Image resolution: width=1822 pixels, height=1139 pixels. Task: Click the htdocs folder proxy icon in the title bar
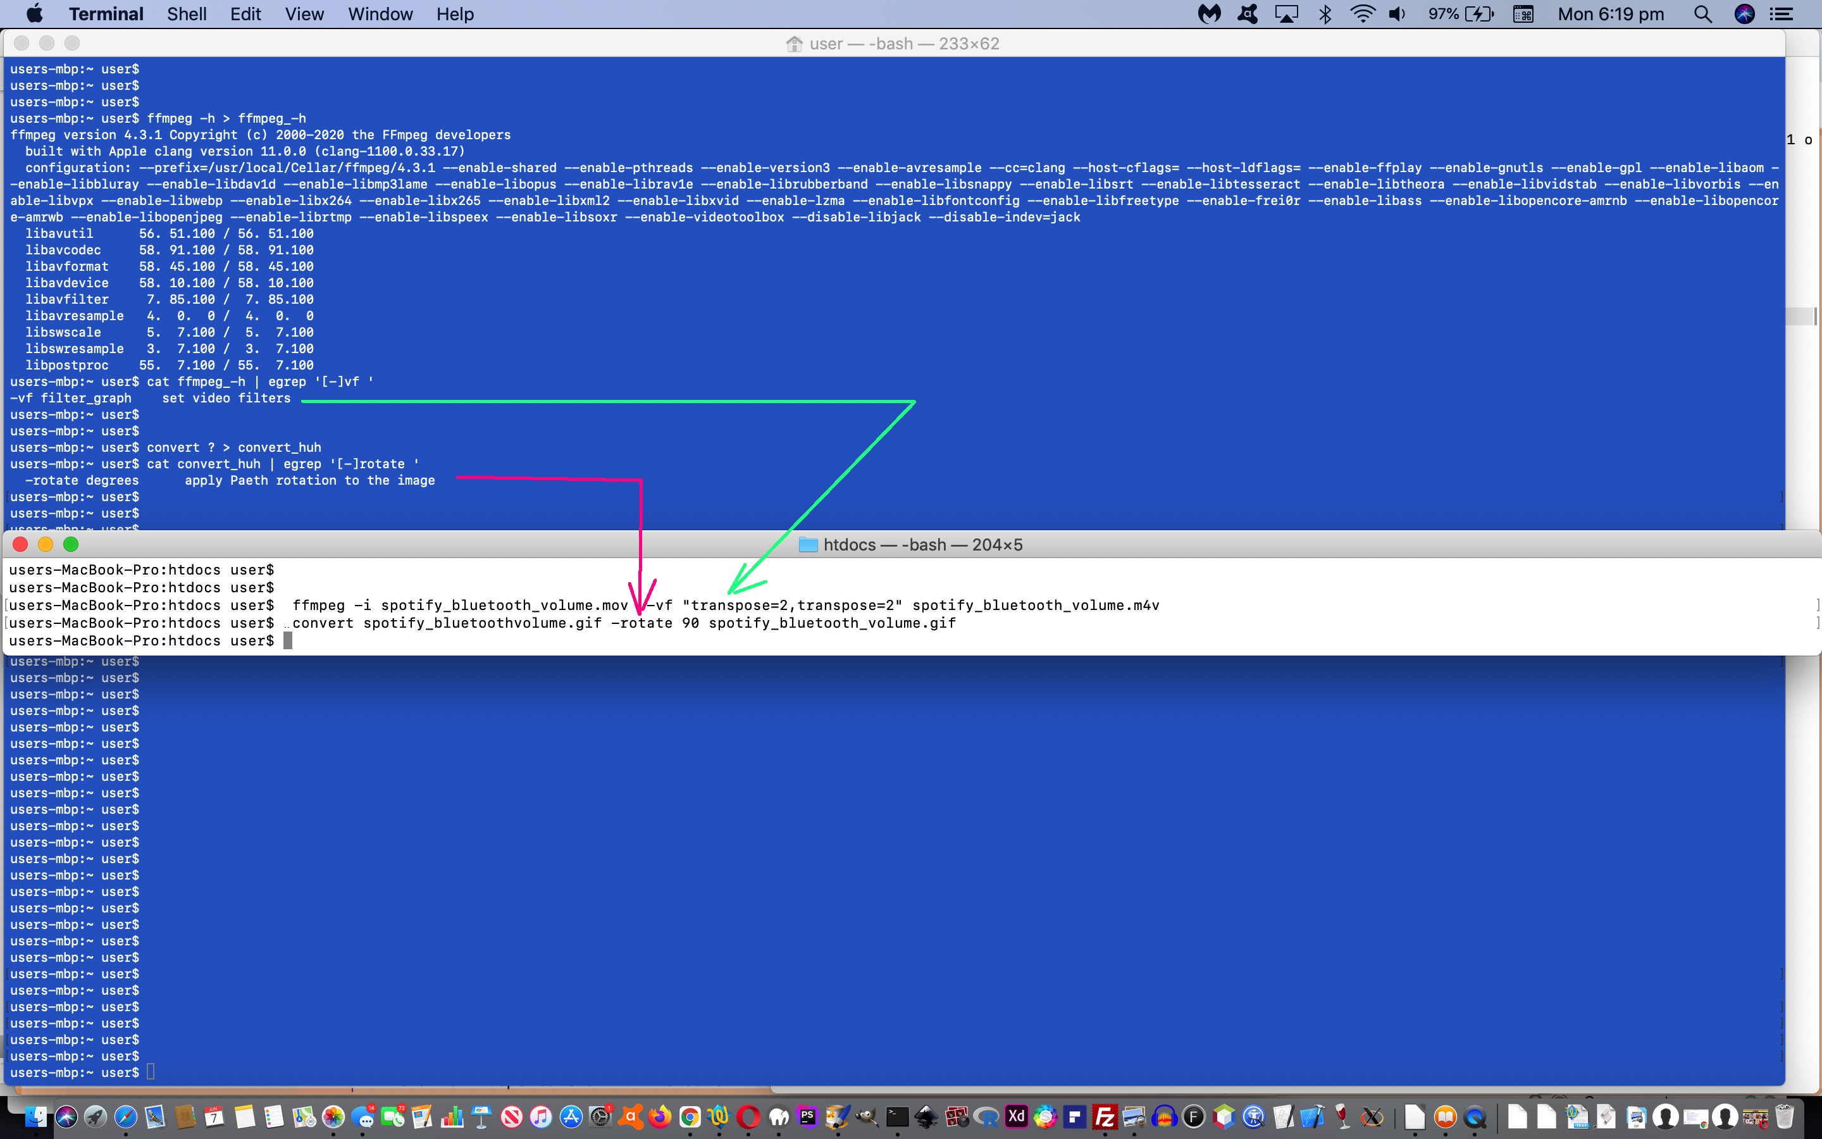coord(808,545)
